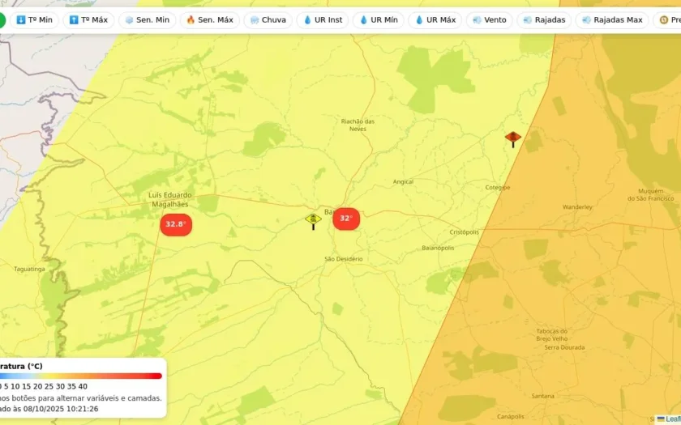Viewport: 681px width, 425px height.
Task: Click the up-arrow icon on Tº Máx
Action: [74, 20]
